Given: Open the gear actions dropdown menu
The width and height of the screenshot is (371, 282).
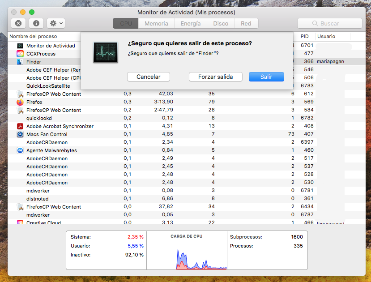Looking at the screenshot, I should [56, 23].
